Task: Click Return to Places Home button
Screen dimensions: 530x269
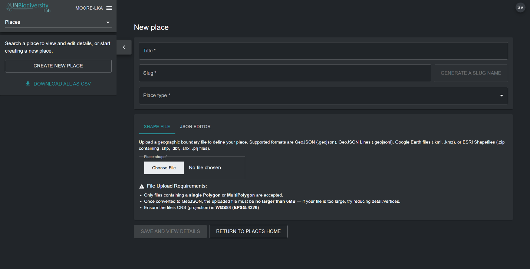Action: pyautogui.click(x=248, y=231)
